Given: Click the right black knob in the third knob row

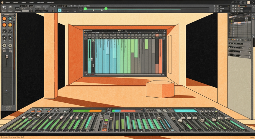Looking at the screenshot, I should 10,31.
